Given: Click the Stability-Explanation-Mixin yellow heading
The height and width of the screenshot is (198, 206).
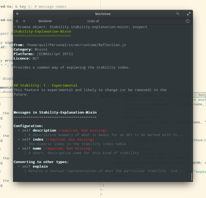Looking at the screenshot, I should coord(42,31).
